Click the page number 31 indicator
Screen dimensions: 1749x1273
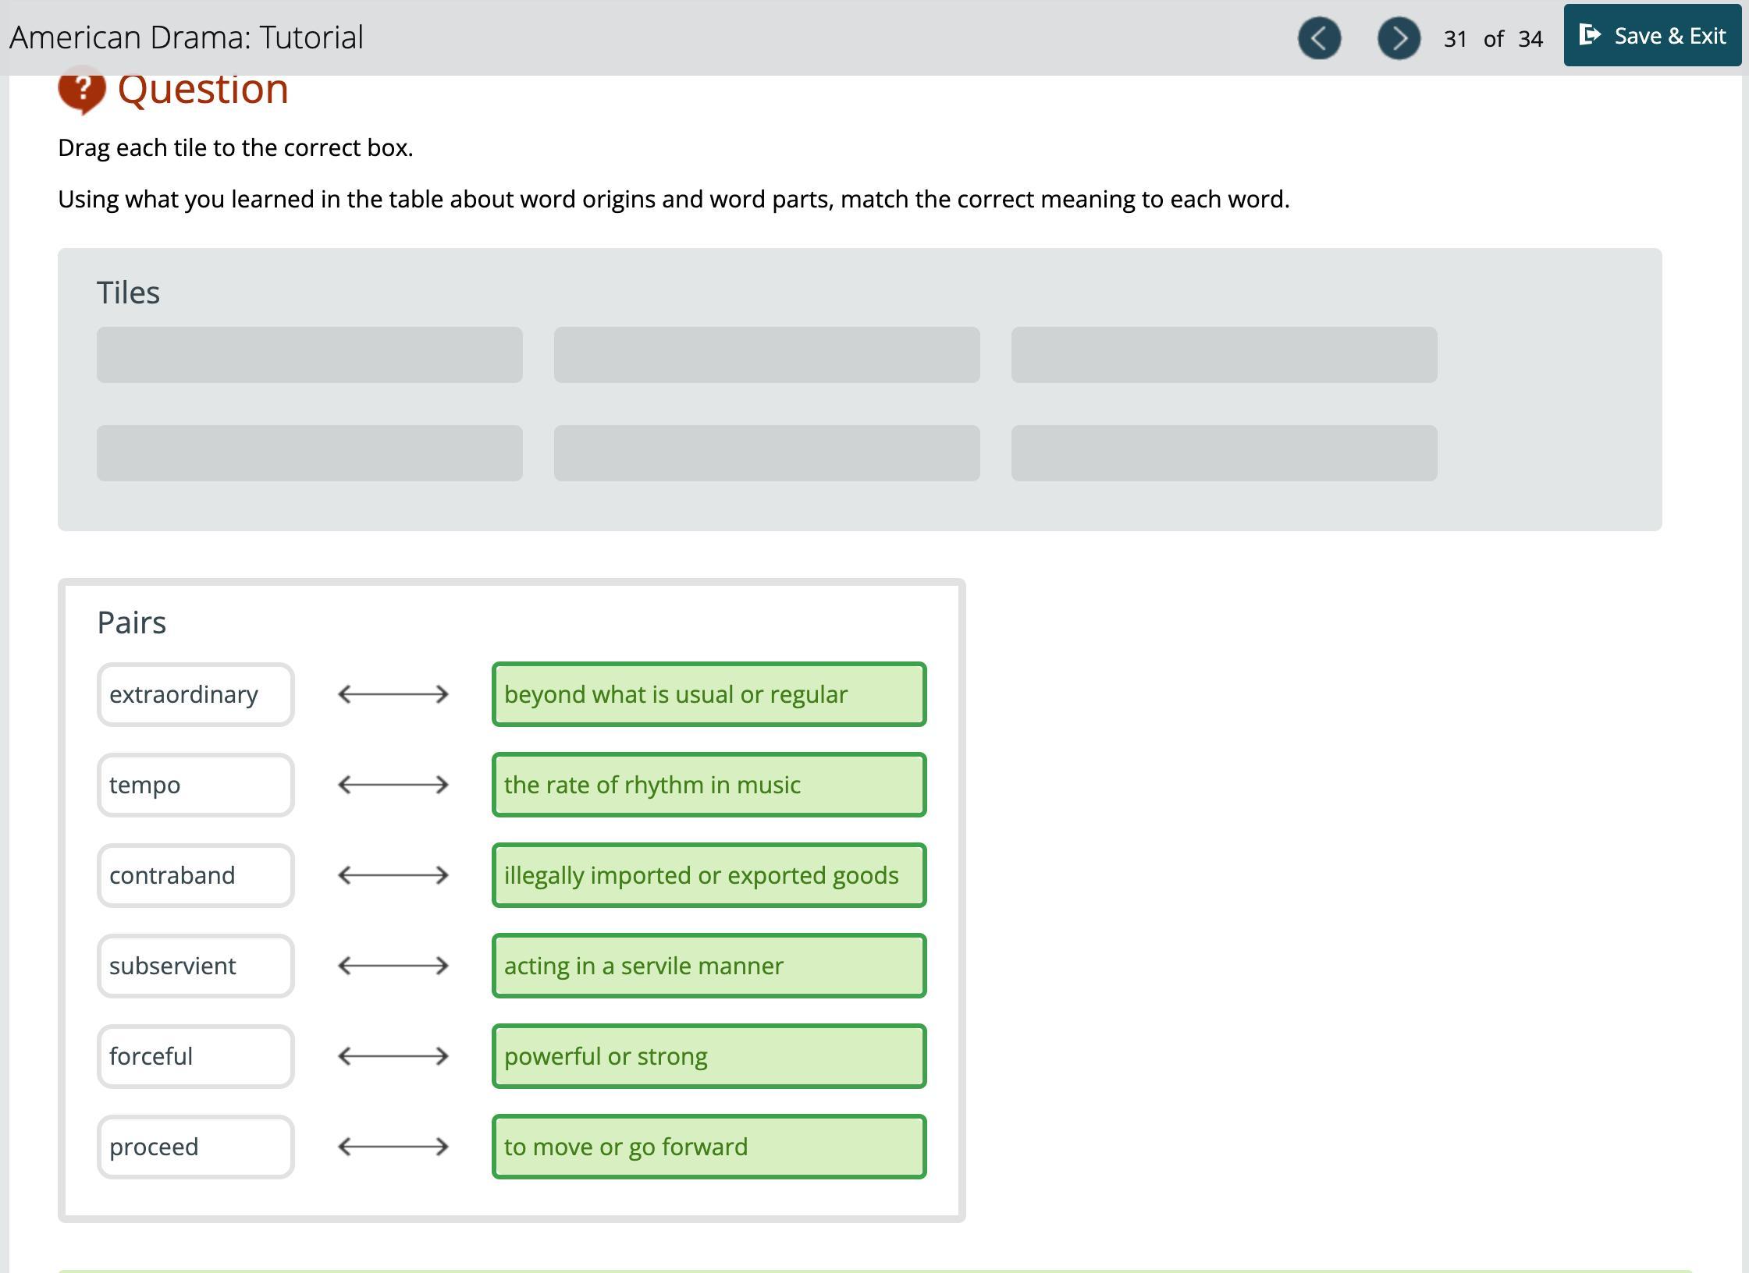click(x=1455, y=39)
